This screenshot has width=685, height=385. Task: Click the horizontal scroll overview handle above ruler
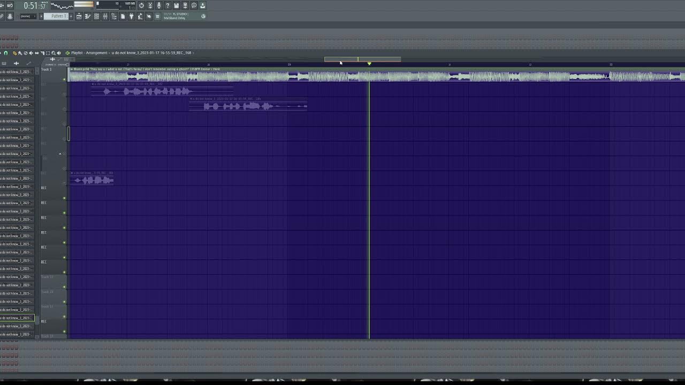tap(362, 59)
